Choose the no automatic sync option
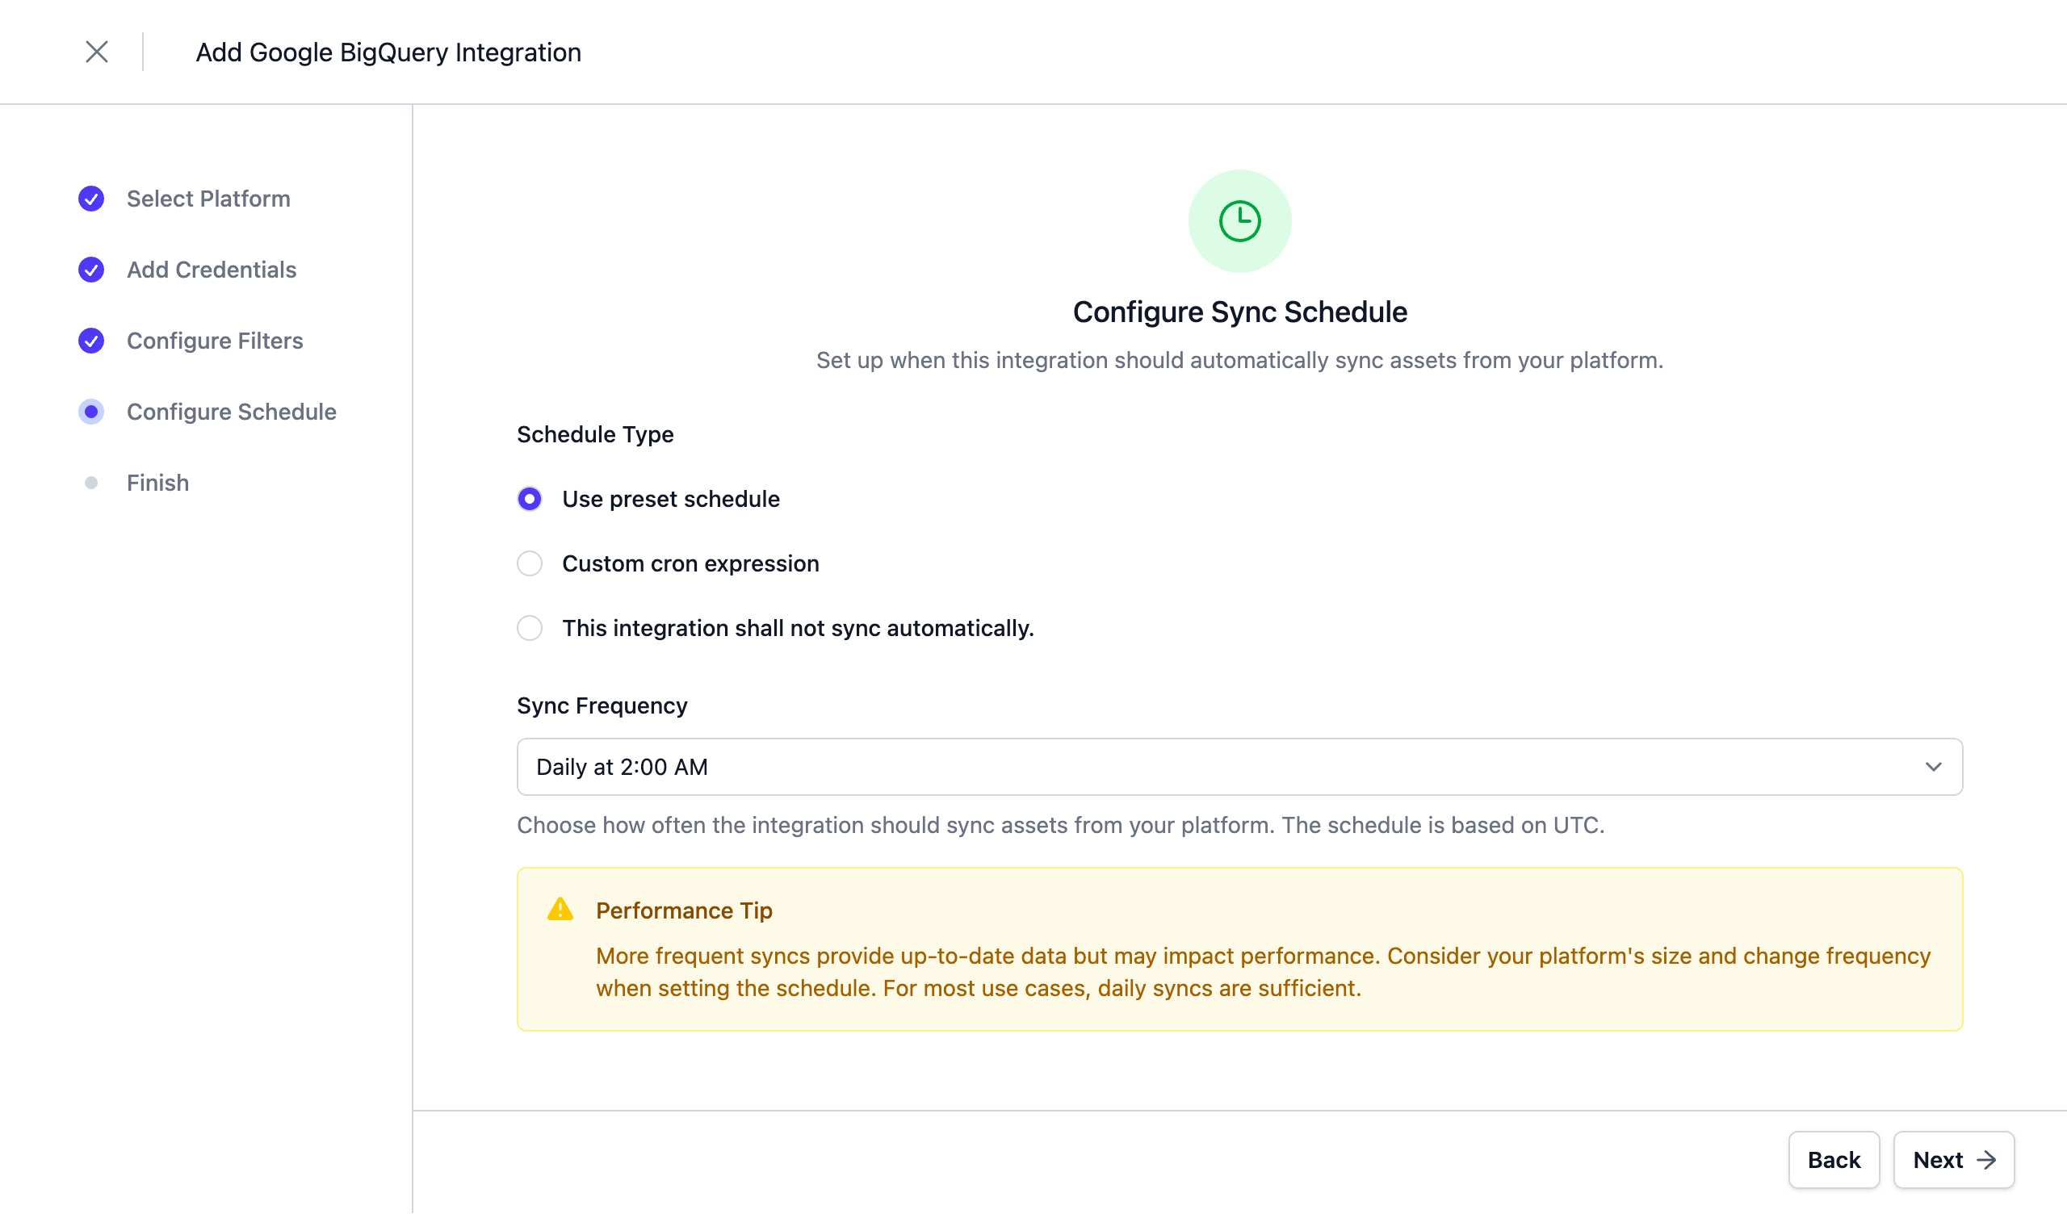Image resolution: width=2067 pixels, height=1214 pixels. tap(529, 627)
